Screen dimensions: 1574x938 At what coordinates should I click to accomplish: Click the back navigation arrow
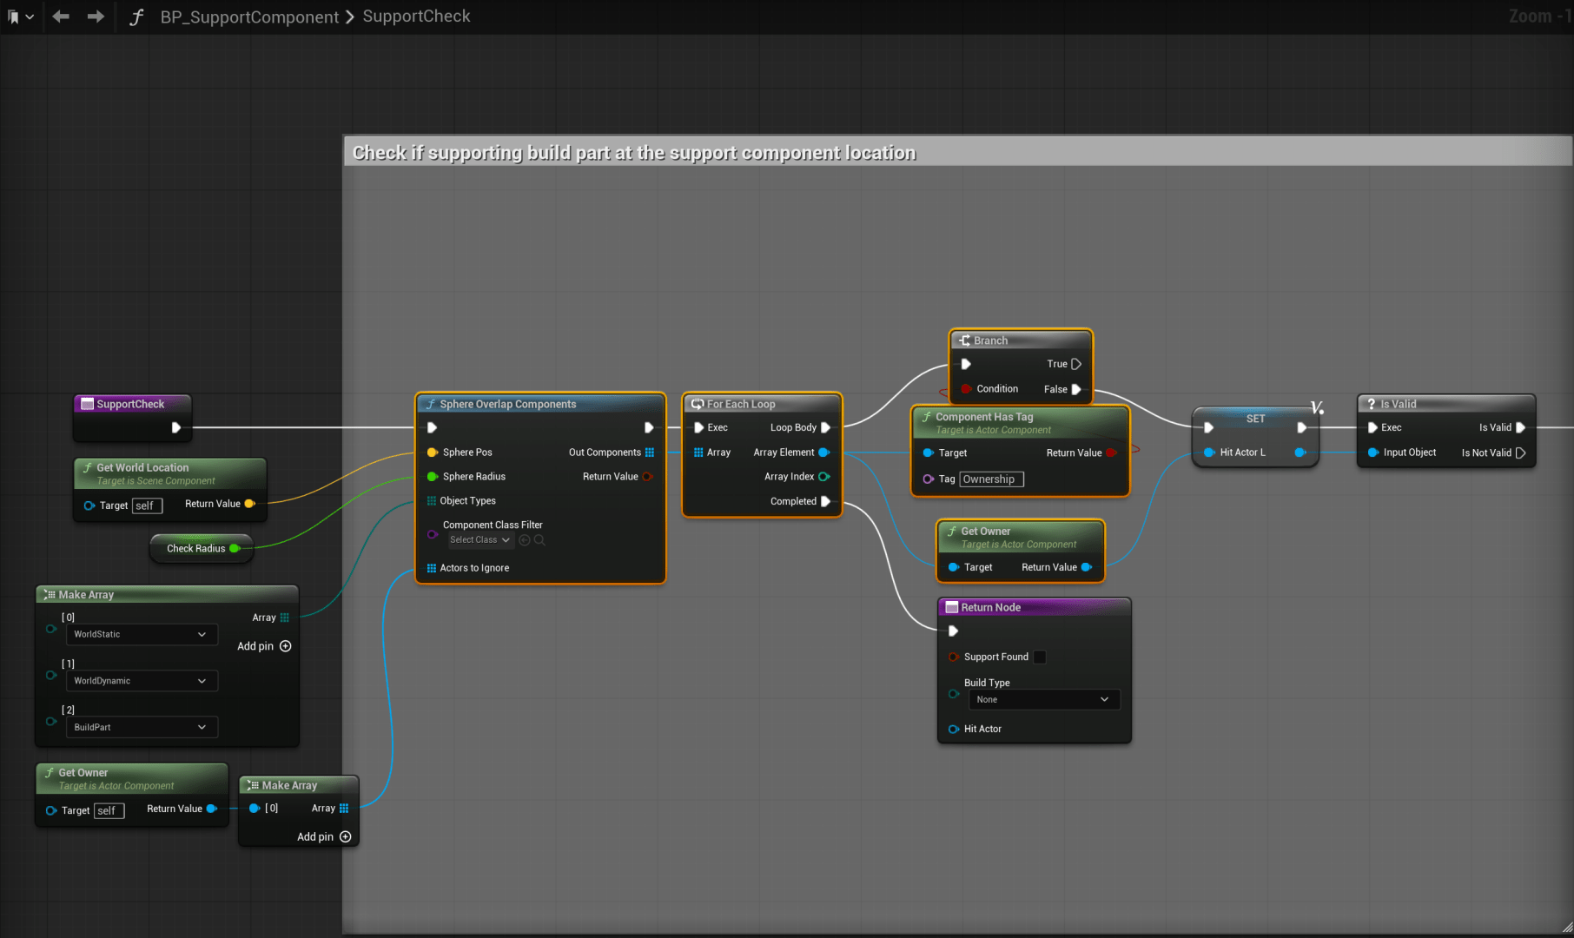pos(61,17)
